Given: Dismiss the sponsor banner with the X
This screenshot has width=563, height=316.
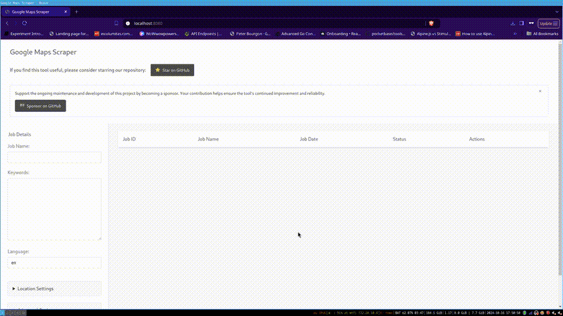Looking at the screenshot, I should [x=540, y=91].
